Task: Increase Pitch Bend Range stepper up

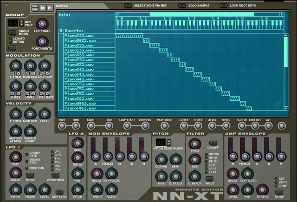Action: pos(169,141)
